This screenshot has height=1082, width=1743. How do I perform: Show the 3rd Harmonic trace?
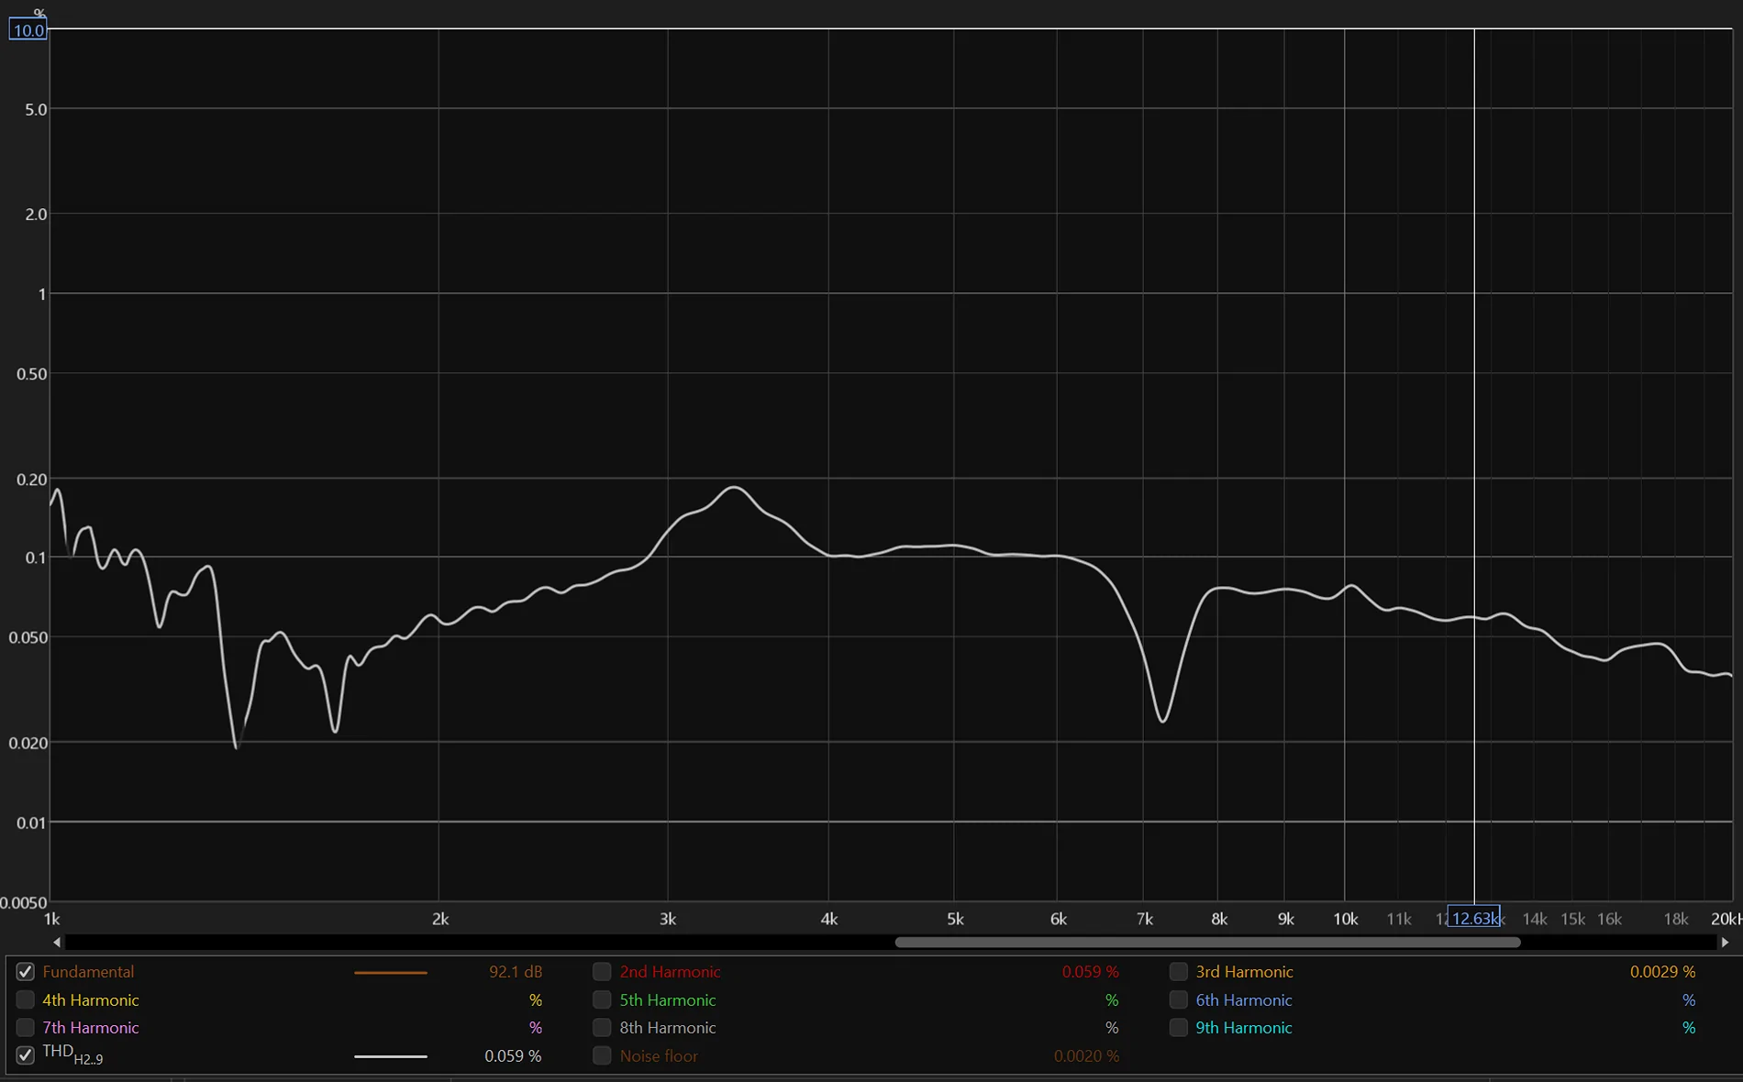1179,972
